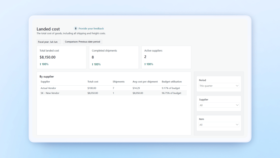This screenshot has width=280, height=158.
Task: Expand the Supplier filter dropdown
Action: [219, 105]
